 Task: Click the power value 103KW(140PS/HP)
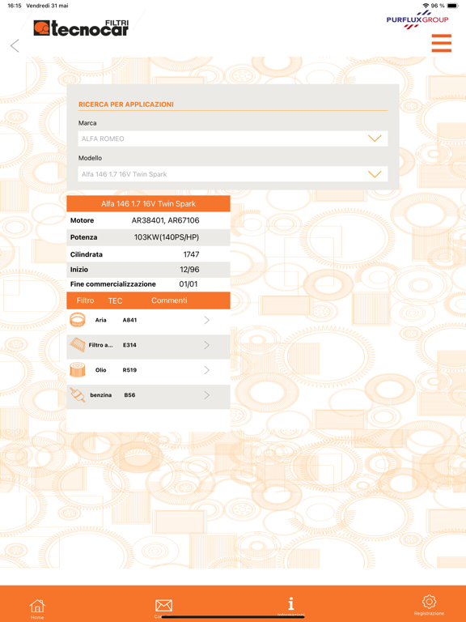coord(167,237)
